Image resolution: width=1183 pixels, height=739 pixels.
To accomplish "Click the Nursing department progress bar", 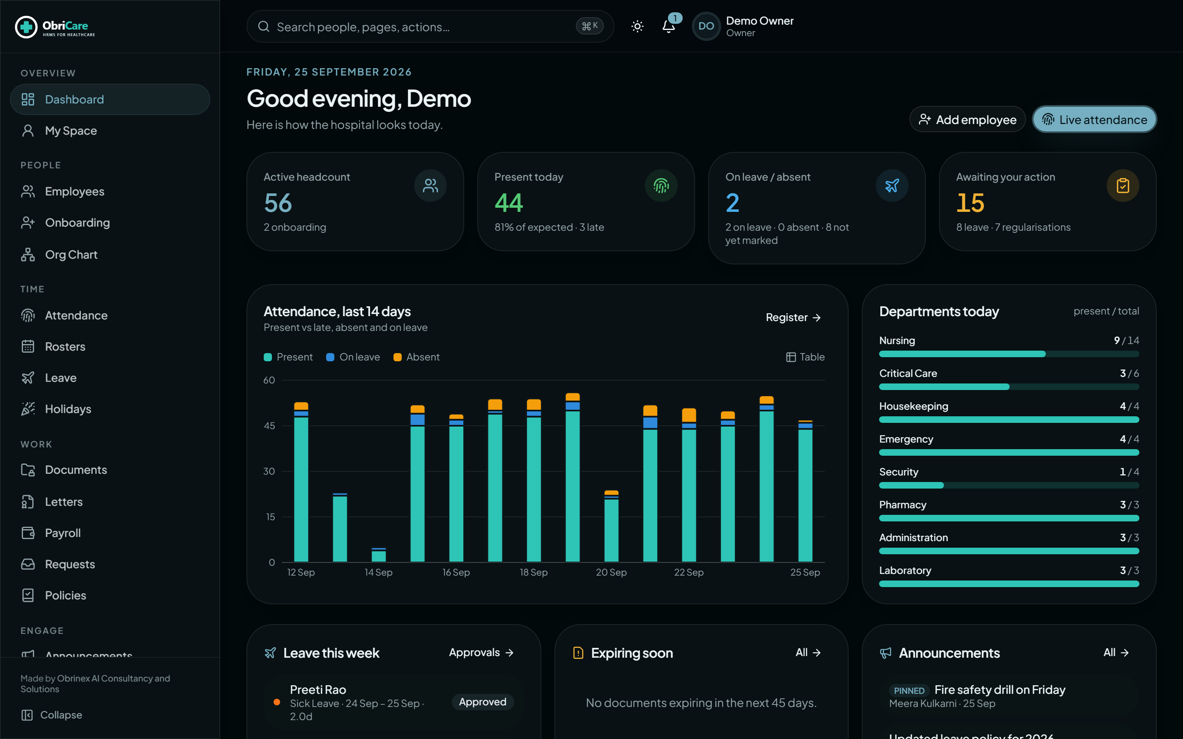I will pyautogui.click(x=1009, y=354).
